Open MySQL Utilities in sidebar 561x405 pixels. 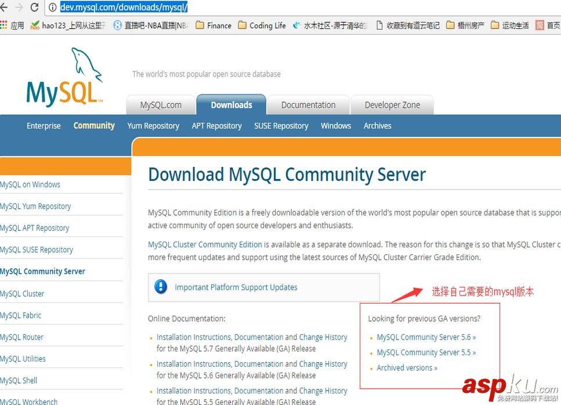(23, 359)
